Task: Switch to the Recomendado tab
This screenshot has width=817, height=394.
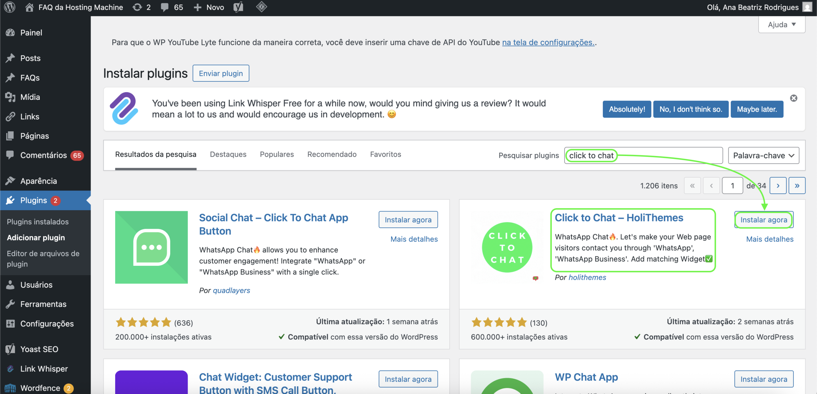Action: 332,154
